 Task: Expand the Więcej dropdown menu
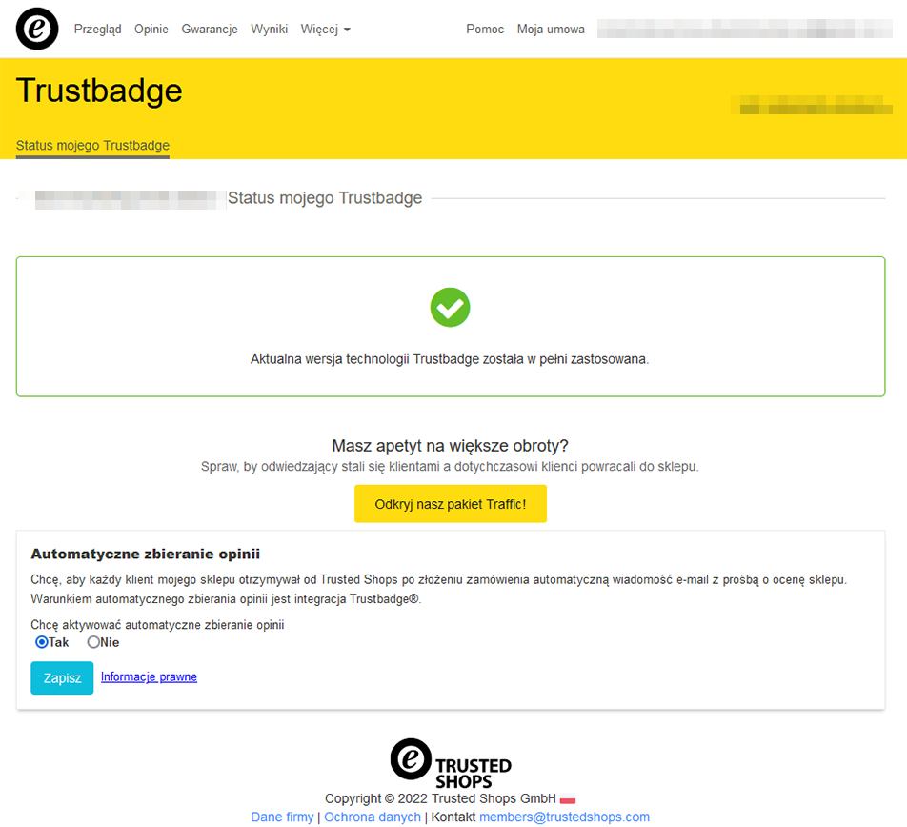326,29
